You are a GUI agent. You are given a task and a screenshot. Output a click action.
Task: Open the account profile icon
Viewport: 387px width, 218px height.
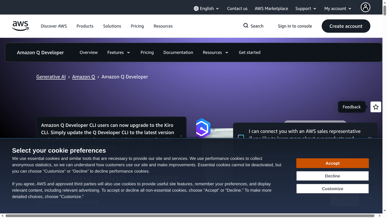coord(365,7)
